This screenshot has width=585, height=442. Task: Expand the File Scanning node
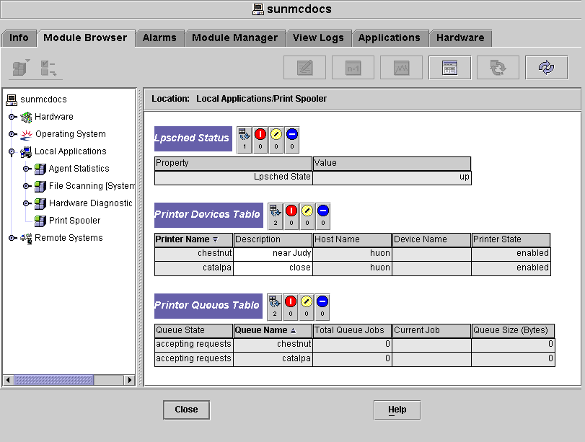27,186
